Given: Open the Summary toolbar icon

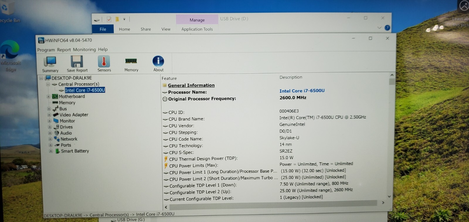Looking at the screenshot, I should 50,64.
